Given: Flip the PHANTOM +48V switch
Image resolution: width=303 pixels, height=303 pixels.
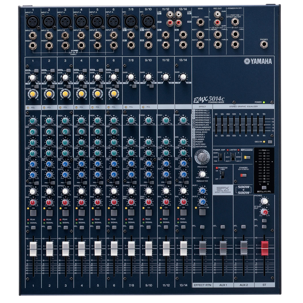Looking at the screenshot, I should [223, 175].
